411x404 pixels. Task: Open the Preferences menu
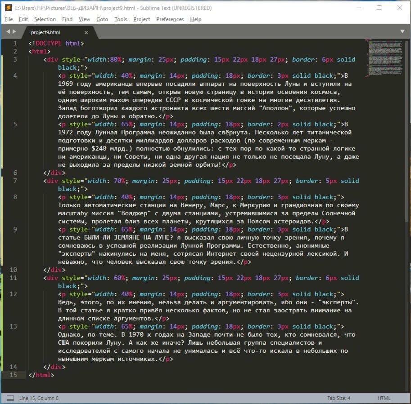170,19
